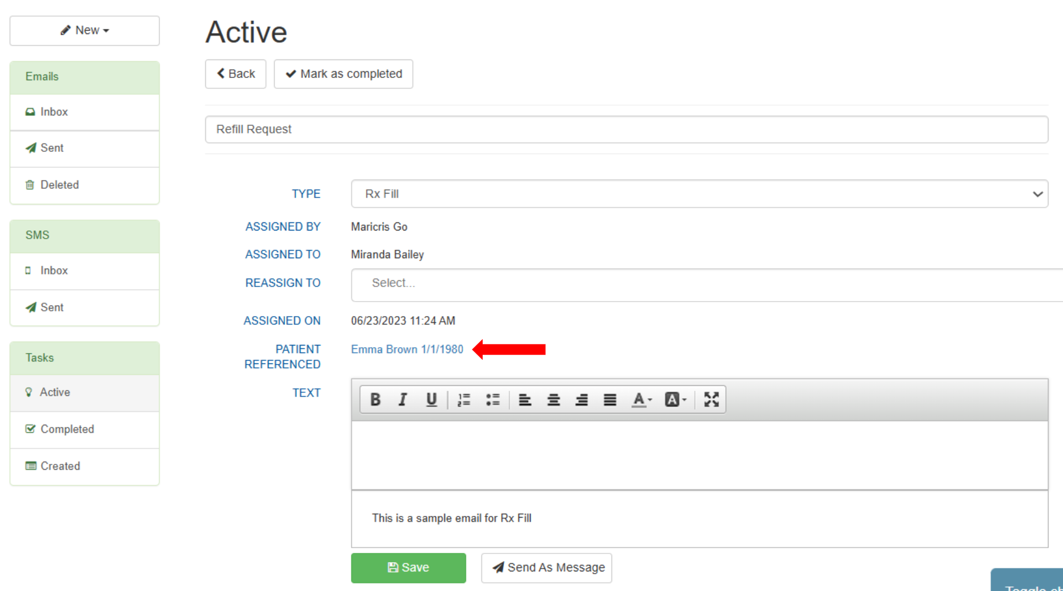Click the Refill Request subject field
This screenshot has width=1063, height=591.
pyautogui.click(x=626, y=129)
